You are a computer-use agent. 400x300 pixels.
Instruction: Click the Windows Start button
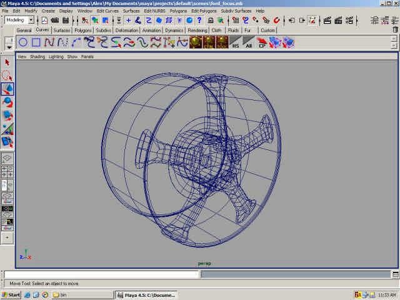pos(11,294)
